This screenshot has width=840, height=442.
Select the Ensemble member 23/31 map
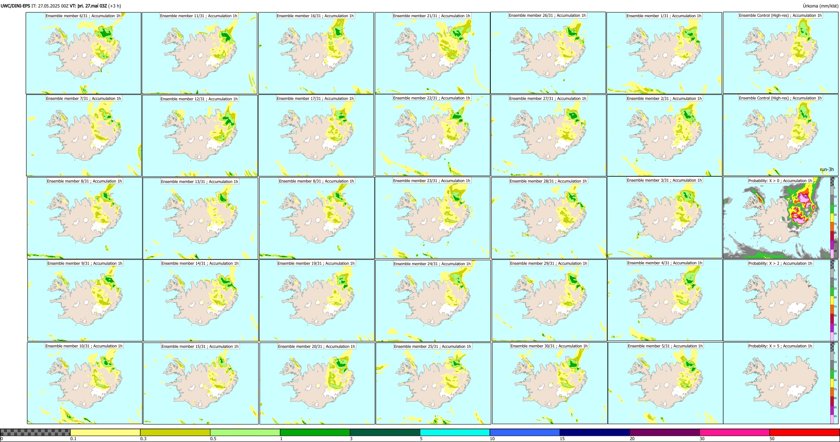(x=433, y=217)
